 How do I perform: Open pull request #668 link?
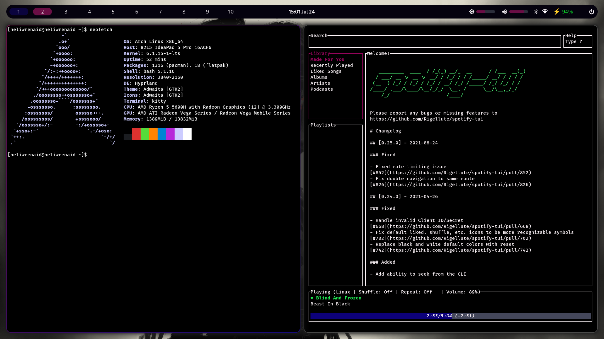tap(450, 226)
